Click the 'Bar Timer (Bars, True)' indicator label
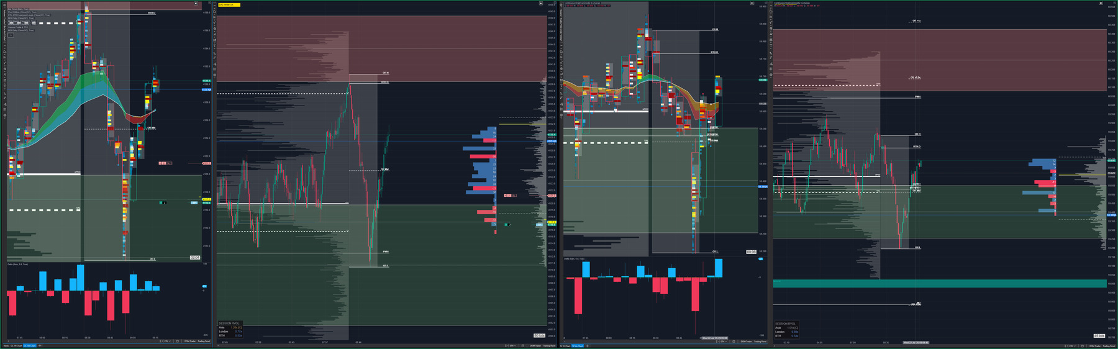Image resolution: width=1118 pixels, height=349 pixels. coord(18,9)
